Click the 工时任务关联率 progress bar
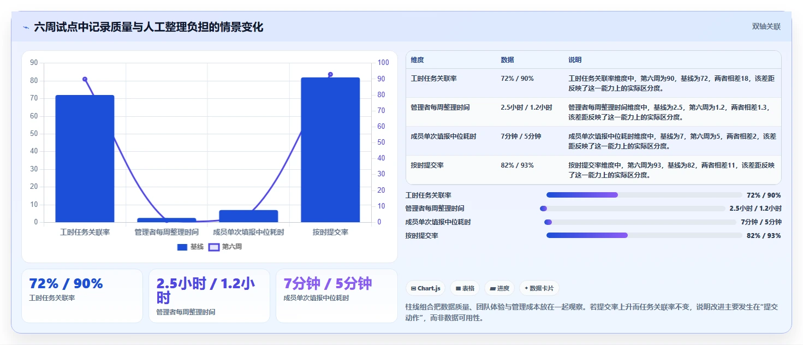 coord(644,195)
